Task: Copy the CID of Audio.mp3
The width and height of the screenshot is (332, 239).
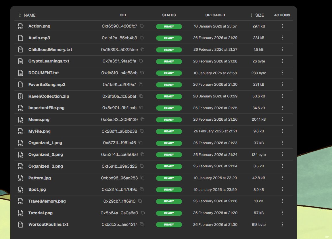Action: (142, 38)
